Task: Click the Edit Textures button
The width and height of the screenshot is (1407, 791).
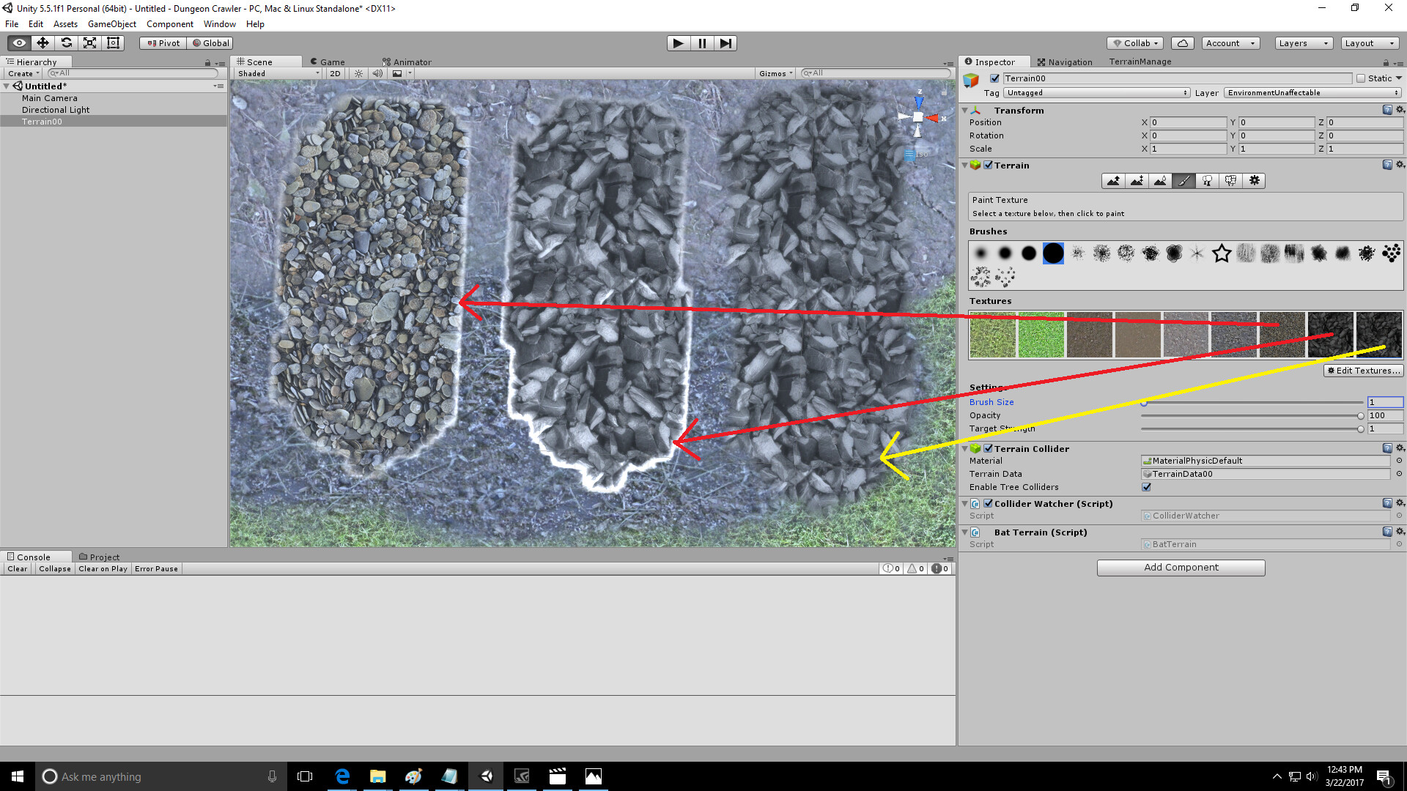Action: click(1362, 370)
